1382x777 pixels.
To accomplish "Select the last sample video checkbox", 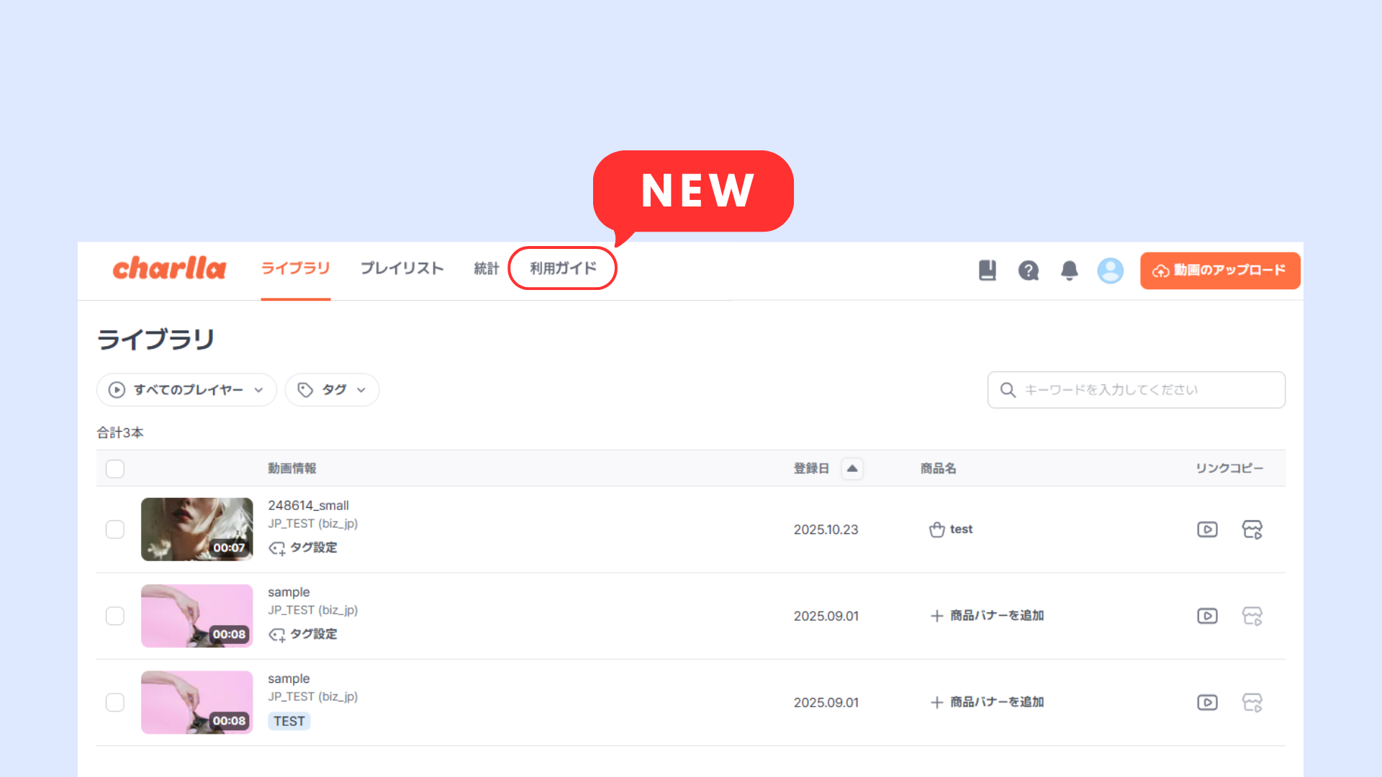I will click(115, 702).
